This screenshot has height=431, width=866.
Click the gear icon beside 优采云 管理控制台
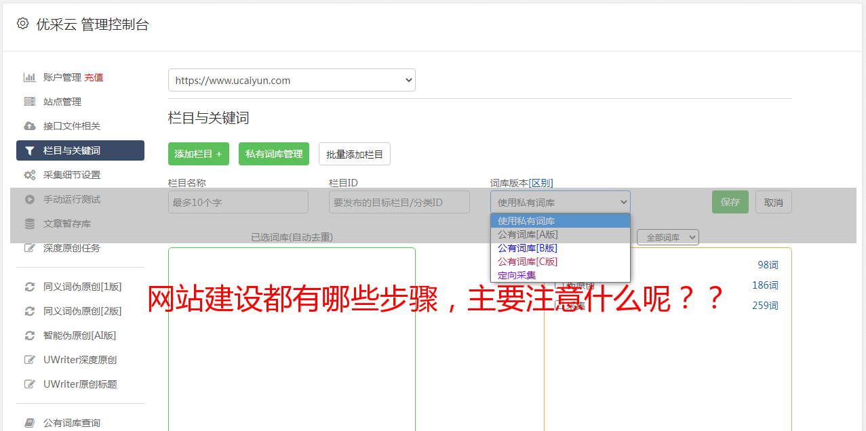22,24
